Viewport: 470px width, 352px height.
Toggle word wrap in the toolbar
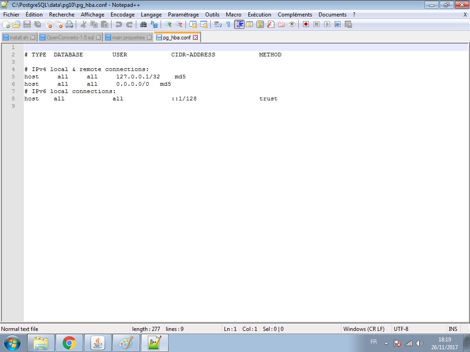218,24
